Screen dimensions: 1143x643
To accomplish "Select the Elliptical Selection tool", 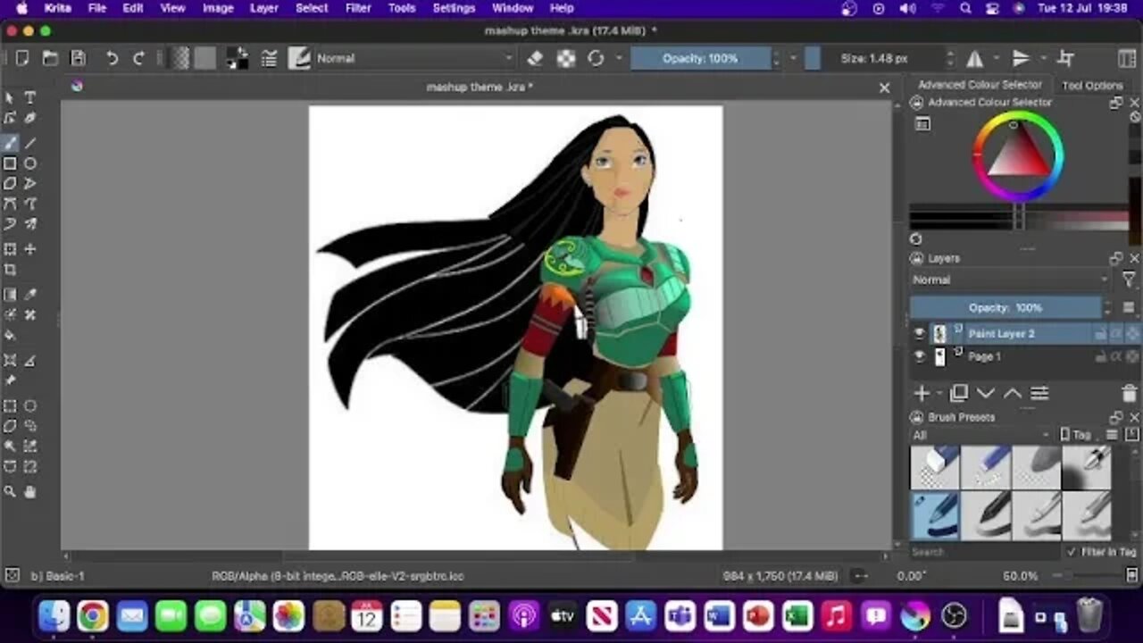I will pos(30,406).
